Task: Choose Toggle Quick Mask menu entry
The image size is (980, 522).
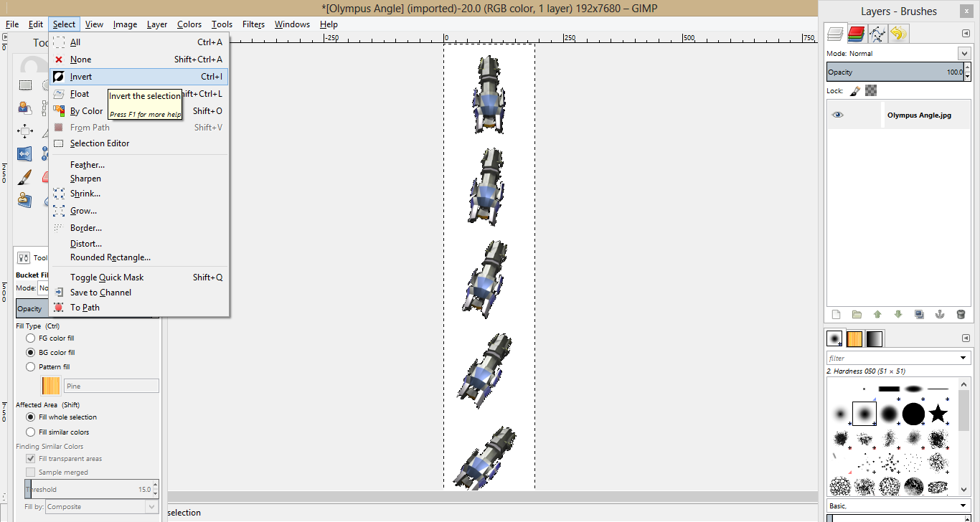Action: (x=139, y=277)
